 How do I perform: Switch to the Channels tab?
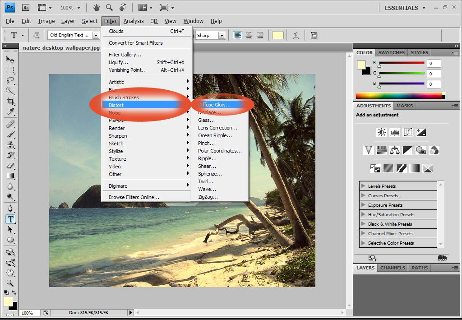[393, 268]
